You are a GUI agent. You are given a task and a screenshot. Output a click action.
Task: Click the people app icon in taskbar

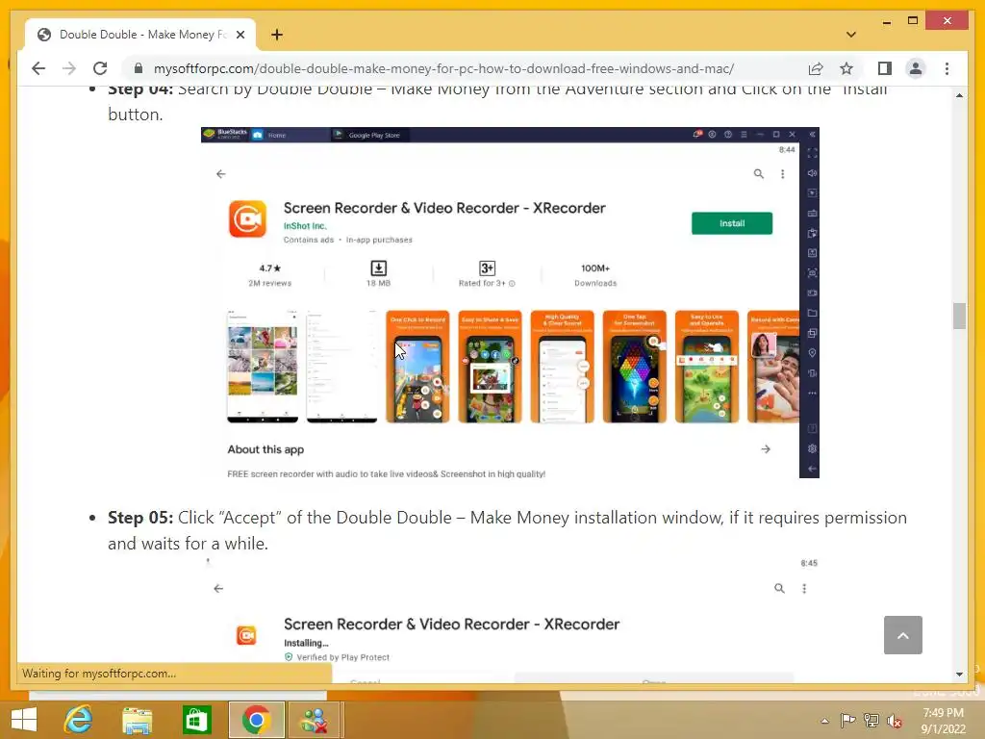[x=315, y=720]
